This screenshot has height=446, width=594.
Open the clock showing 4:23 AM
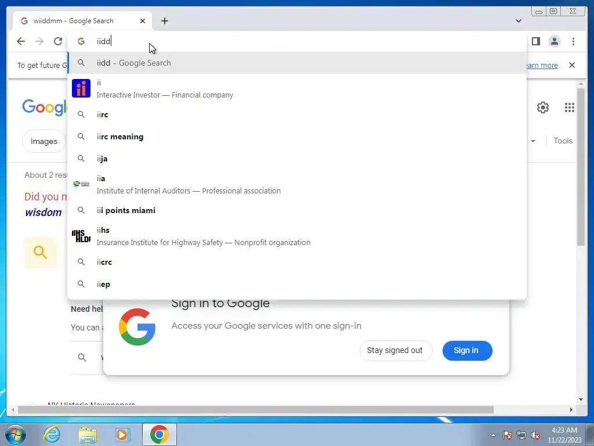pyautogui.click(x=564, y=435)
